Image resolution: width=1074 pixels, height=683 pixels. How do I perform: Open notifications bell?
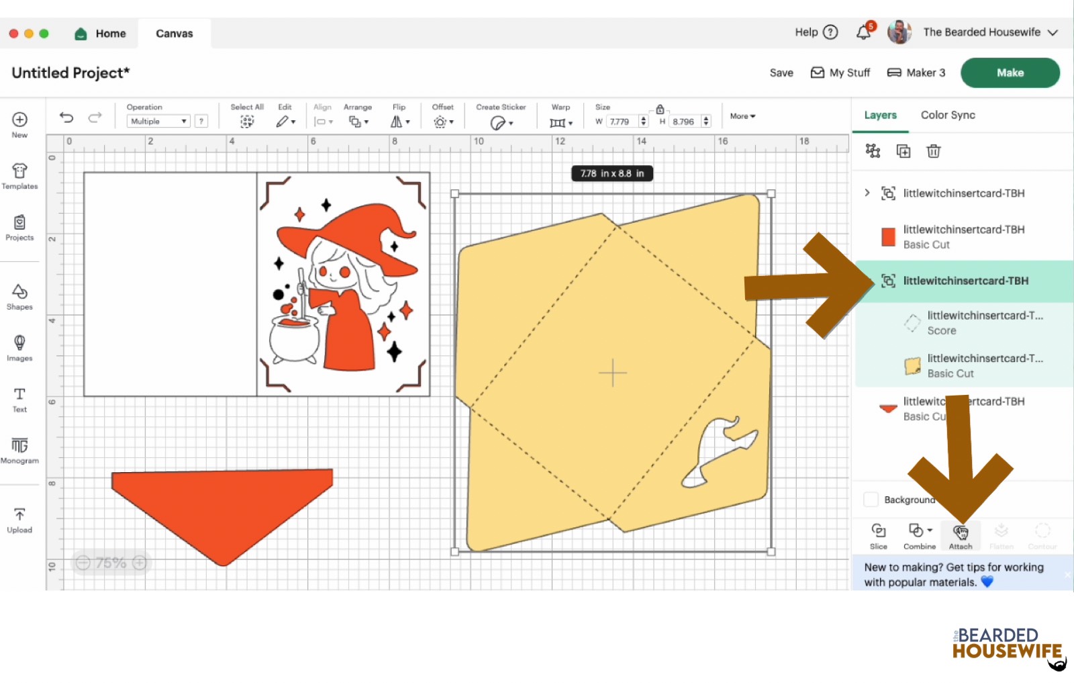pyautogui.click(x=864, y=32)
